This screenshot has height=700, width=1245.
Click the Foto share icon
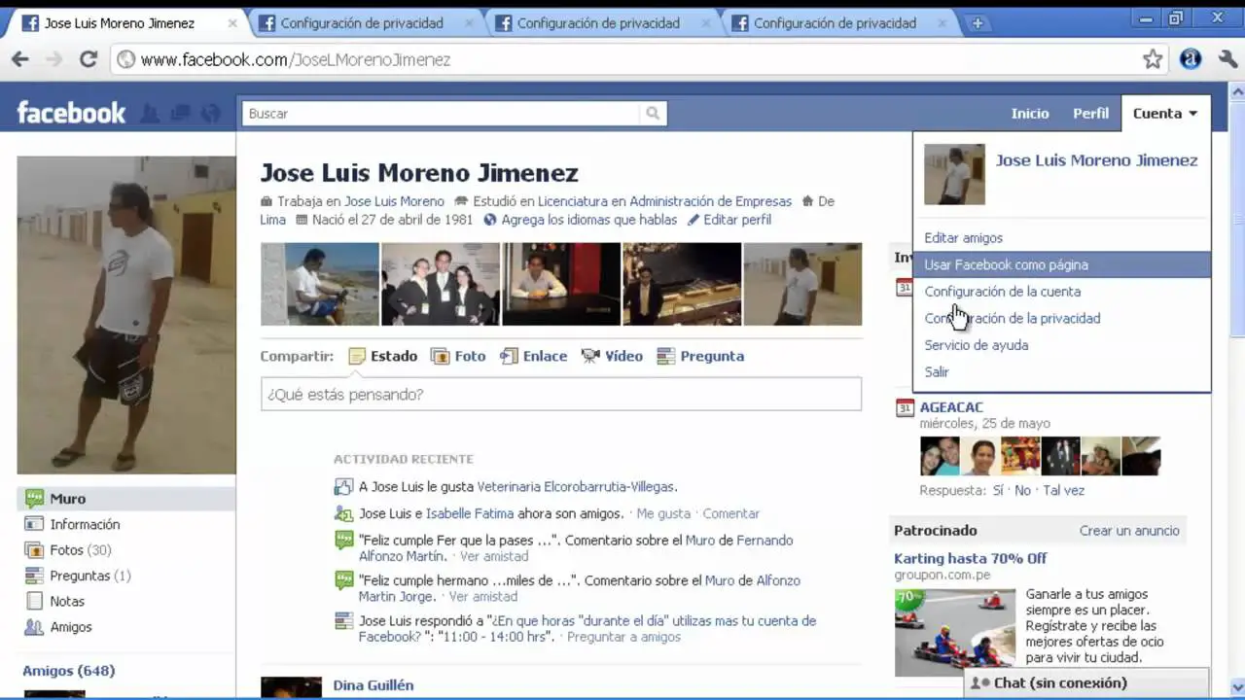(440, 356)
